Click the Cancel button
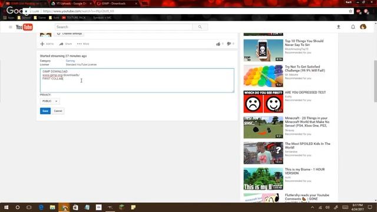Image resolution: width=377 pixels, height=212 pixels. click(x=58, y=111)
